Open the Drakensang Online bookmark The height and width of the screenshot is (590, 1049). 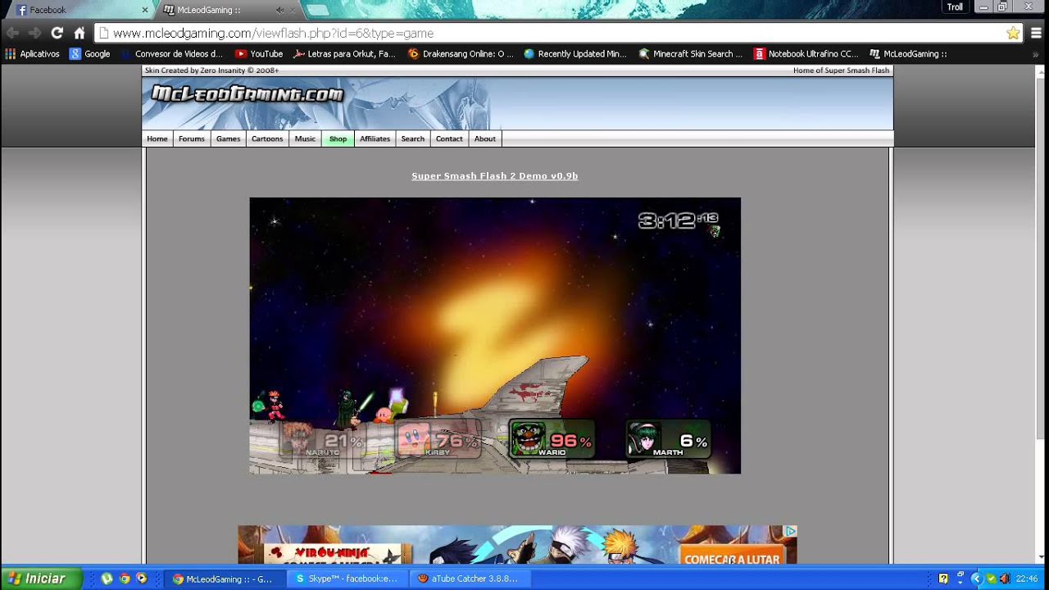coord(461,54)
